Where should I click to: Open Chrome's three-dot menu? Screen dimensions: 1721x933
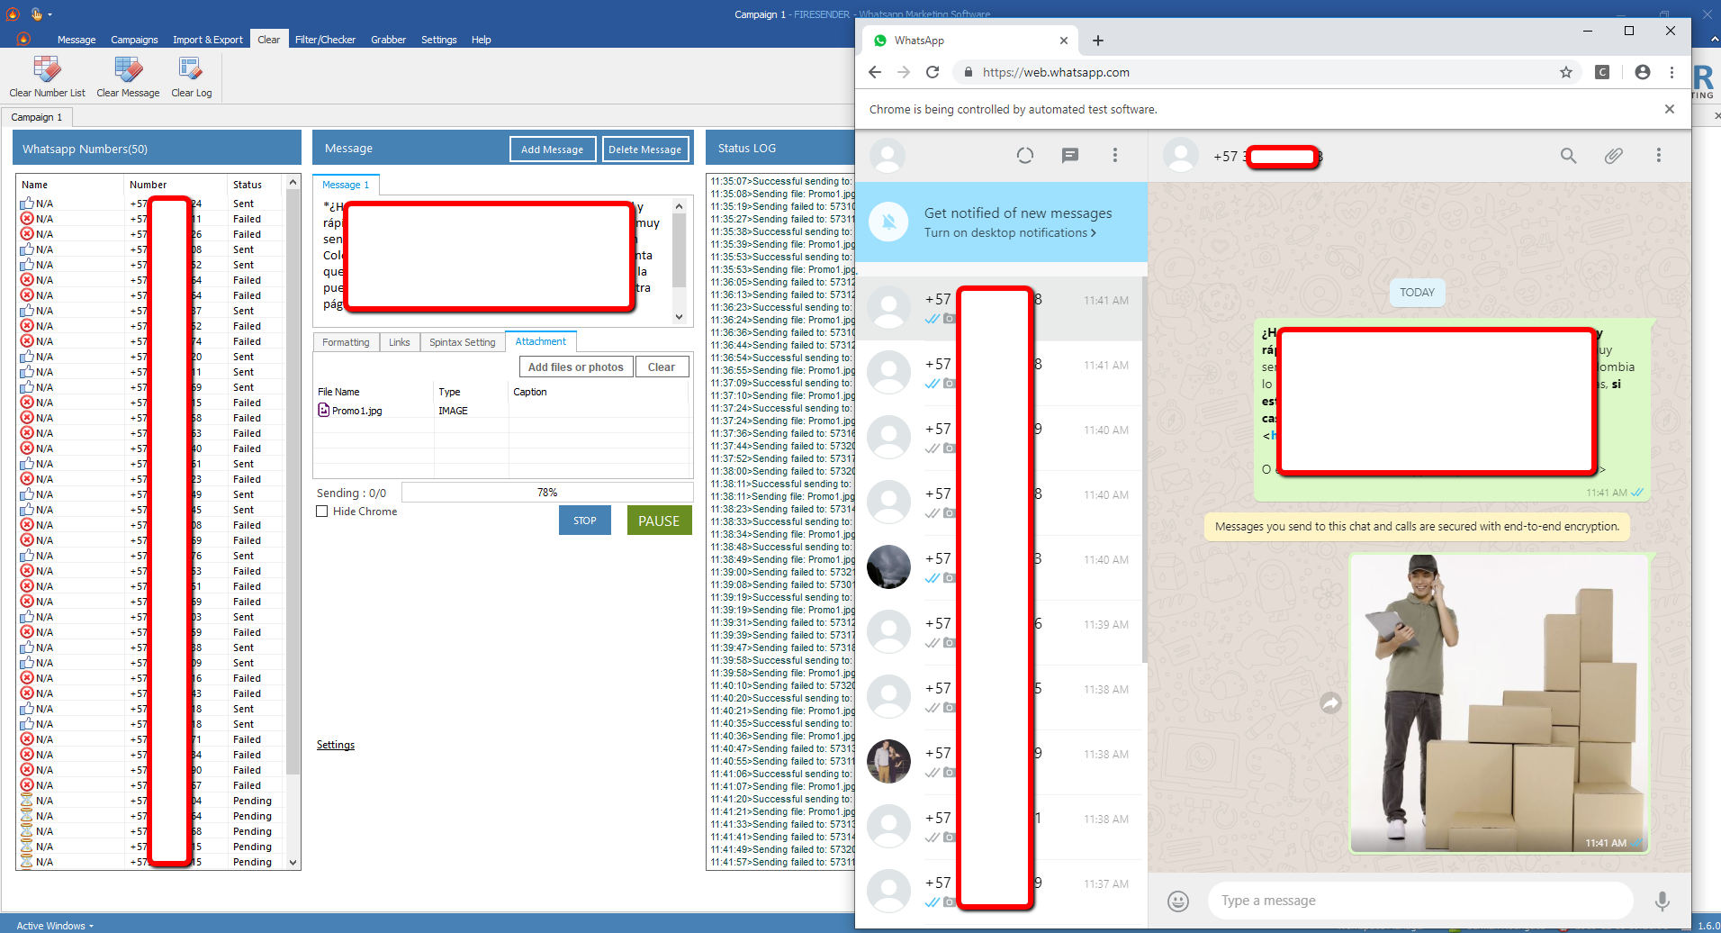pyautogui.click(x=1671, y=72)
